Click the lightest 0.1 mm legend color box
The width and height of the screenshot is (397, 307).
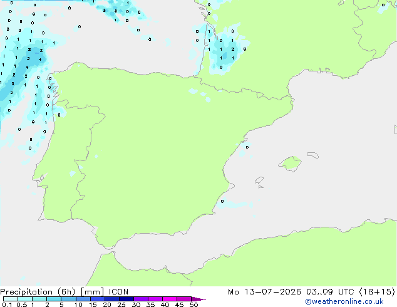click(11, 299)
